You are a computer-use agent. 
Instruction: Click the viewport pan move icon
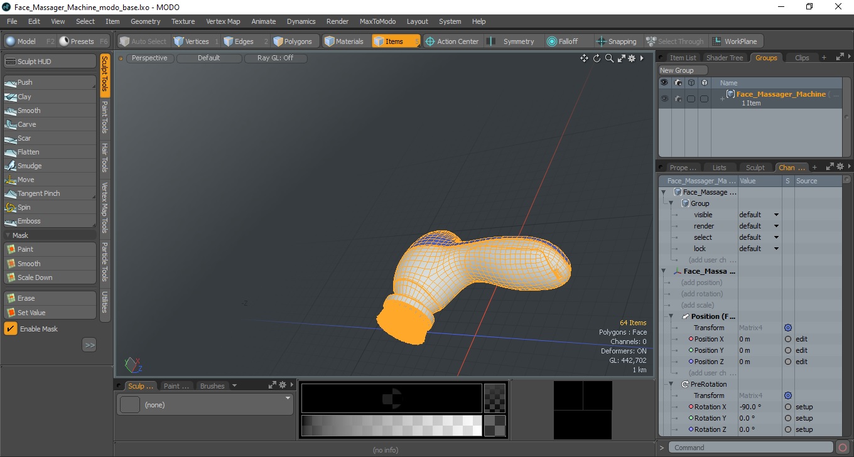(x=584, y=58)
